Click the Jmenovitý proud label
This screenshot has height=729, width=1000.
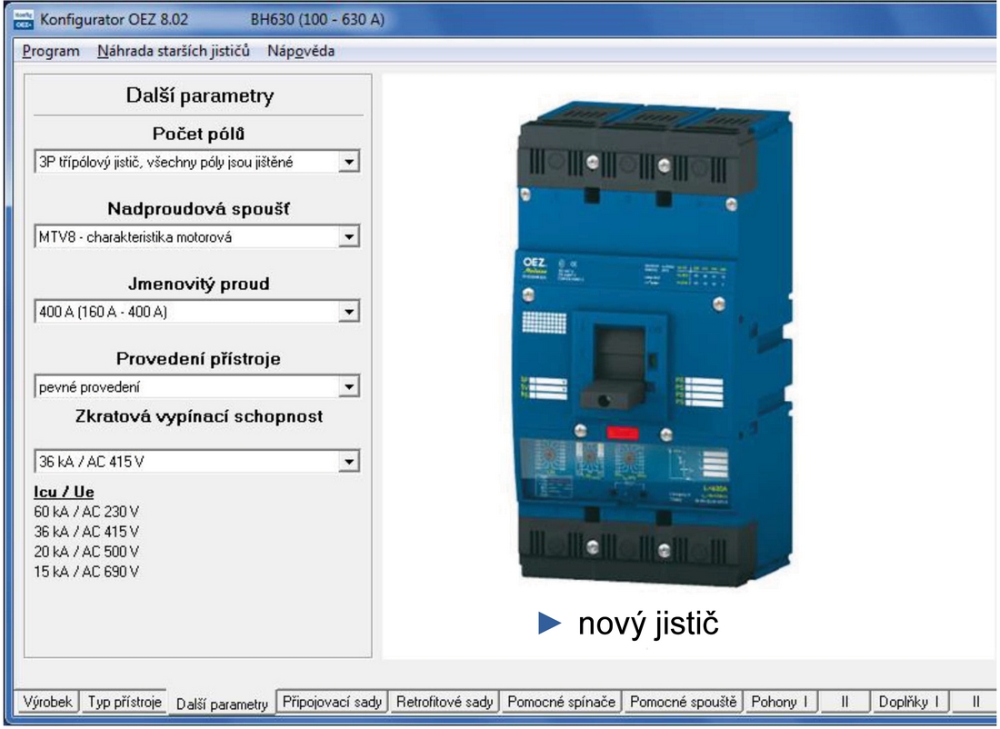click(x=198, y=284)
